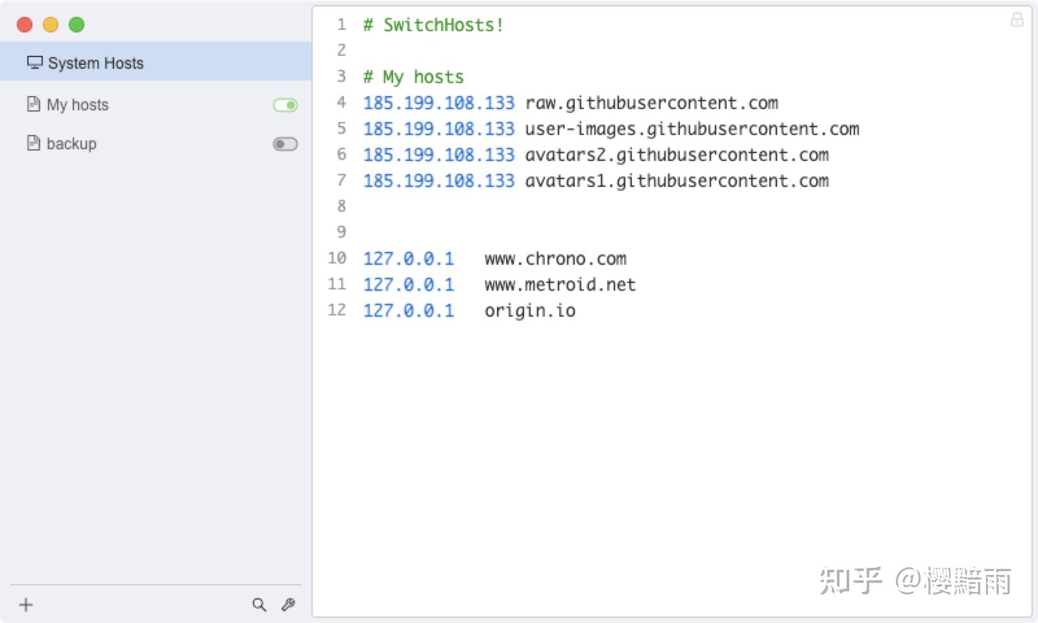
Task: Click the My hosts file icon
Action: [33, 104]
